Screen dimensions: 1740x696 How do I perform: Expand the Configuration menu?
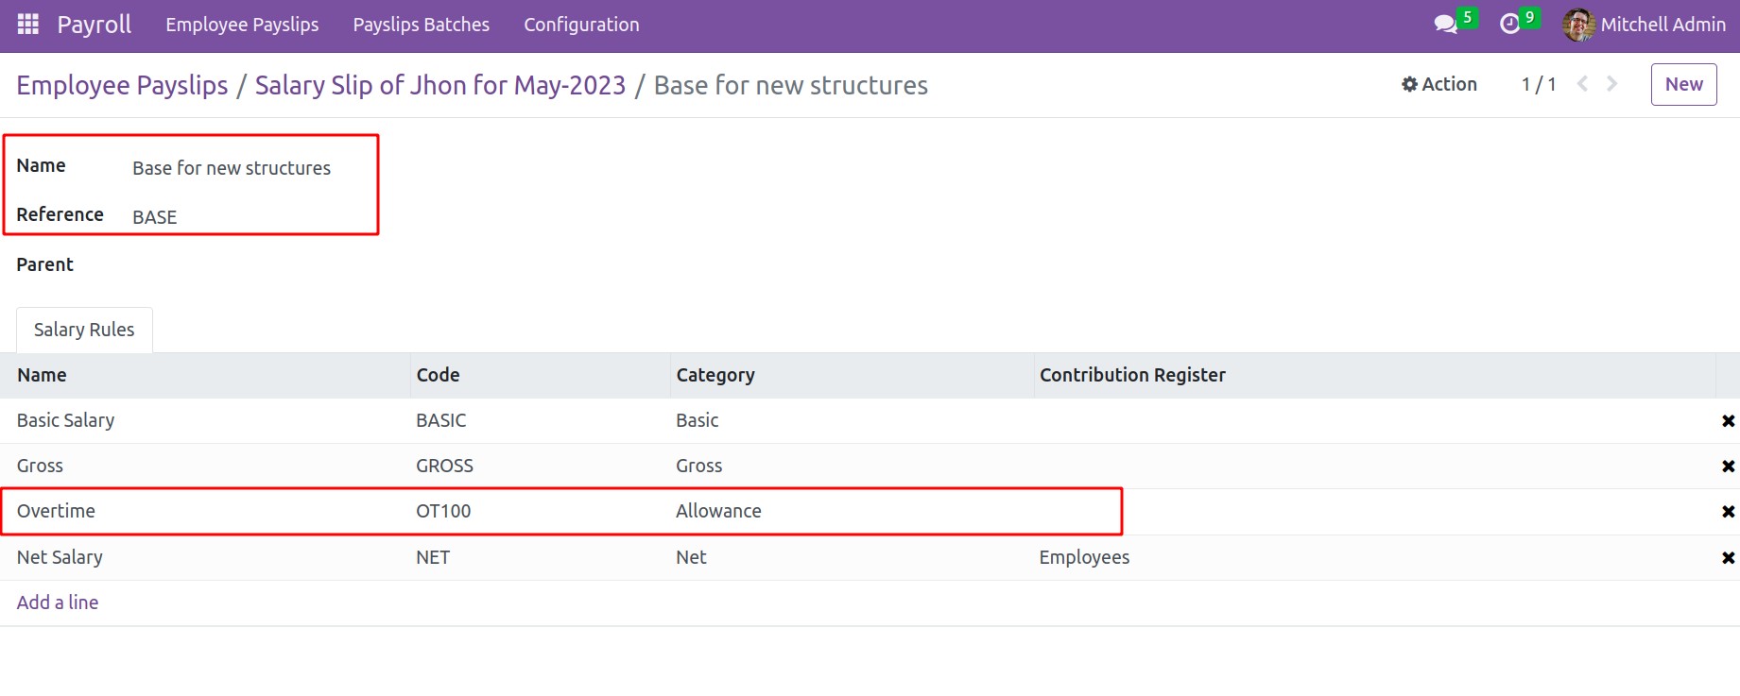581,25
